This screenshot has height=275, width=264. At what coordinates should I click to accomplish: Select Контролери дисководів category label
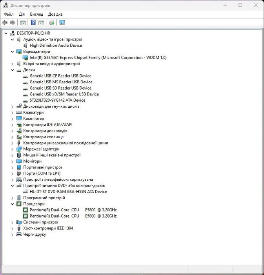click(x=45, y=131)
